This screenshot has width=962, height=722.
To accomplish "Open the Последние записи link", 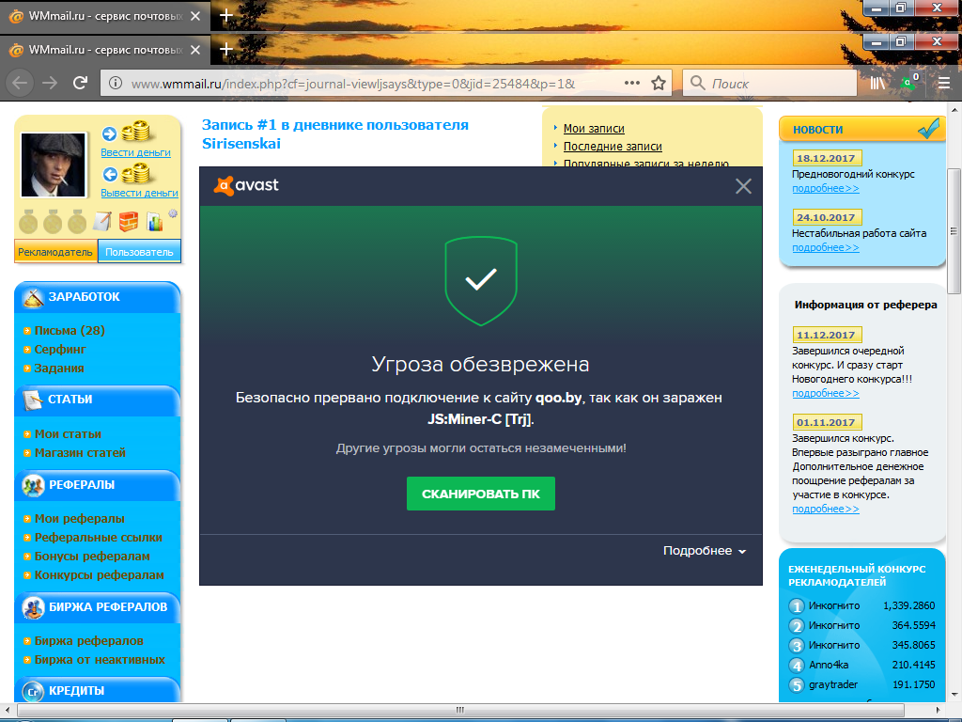I will pos(613,146).
